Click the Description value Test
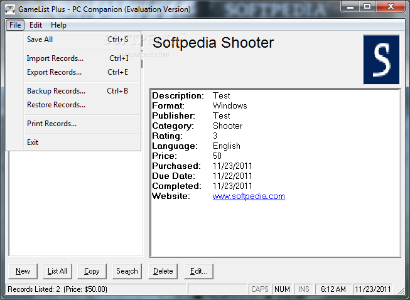This screenshot has width=410, height=300. pos(222,95)
